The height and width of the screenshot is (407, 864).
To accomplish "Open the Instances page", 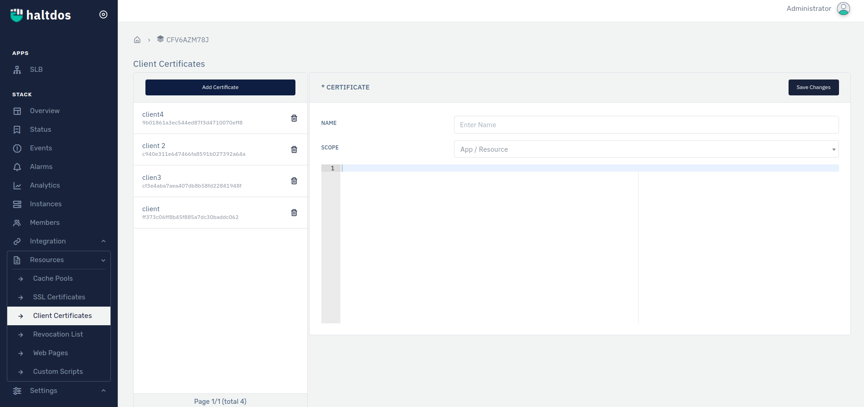I will pos(45,204).
